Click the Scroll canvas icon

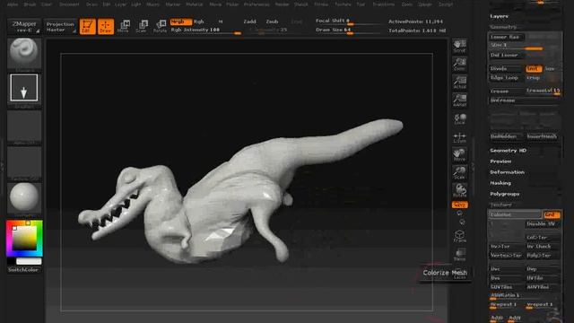(x=459, y=46)
